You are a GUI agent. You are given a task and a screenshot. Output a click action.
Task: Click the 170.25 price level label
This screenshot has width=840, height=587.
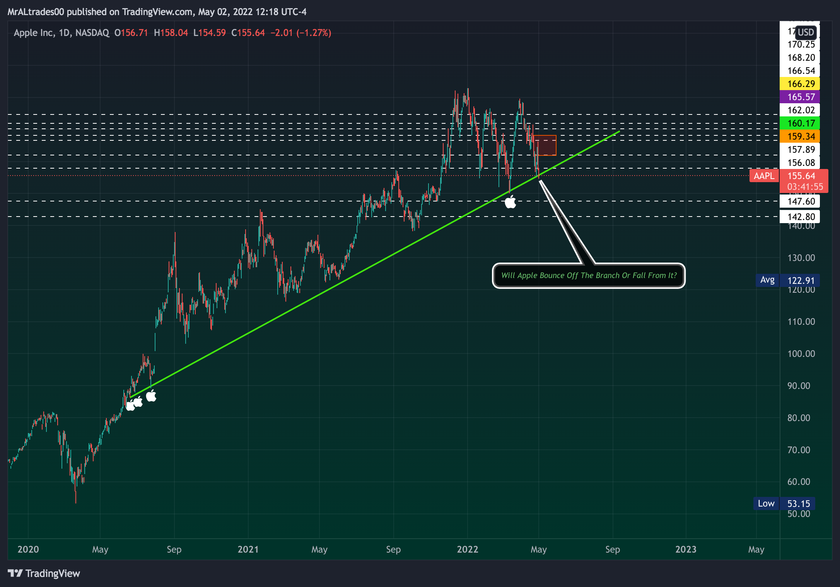pos(800,44)
